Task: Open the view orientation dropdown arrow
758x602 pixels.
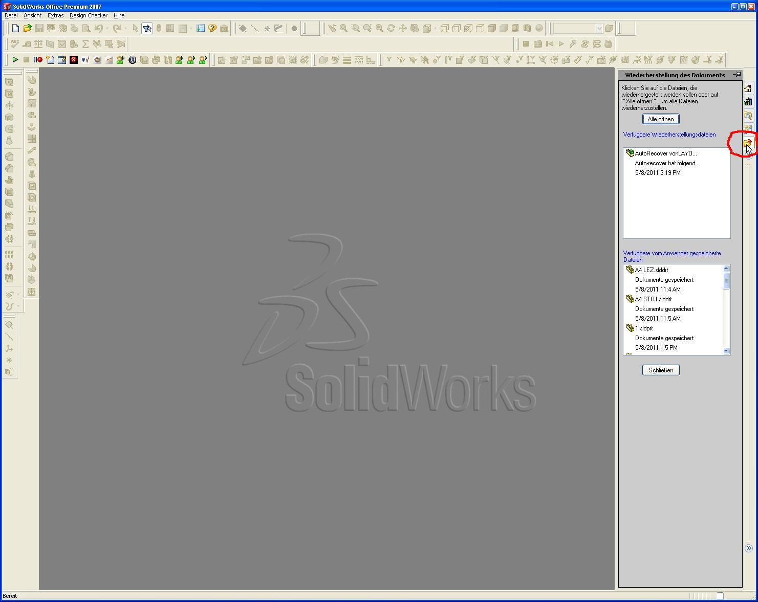Action: [435, 28]
